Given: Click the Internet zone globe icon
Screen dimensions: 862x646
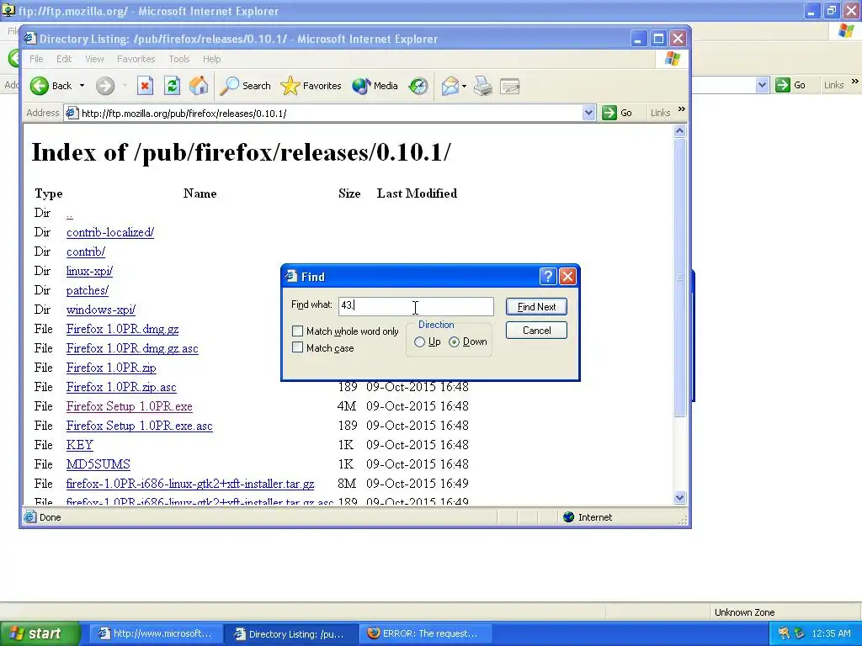Looking at the screenshot, I should [569, 517].
